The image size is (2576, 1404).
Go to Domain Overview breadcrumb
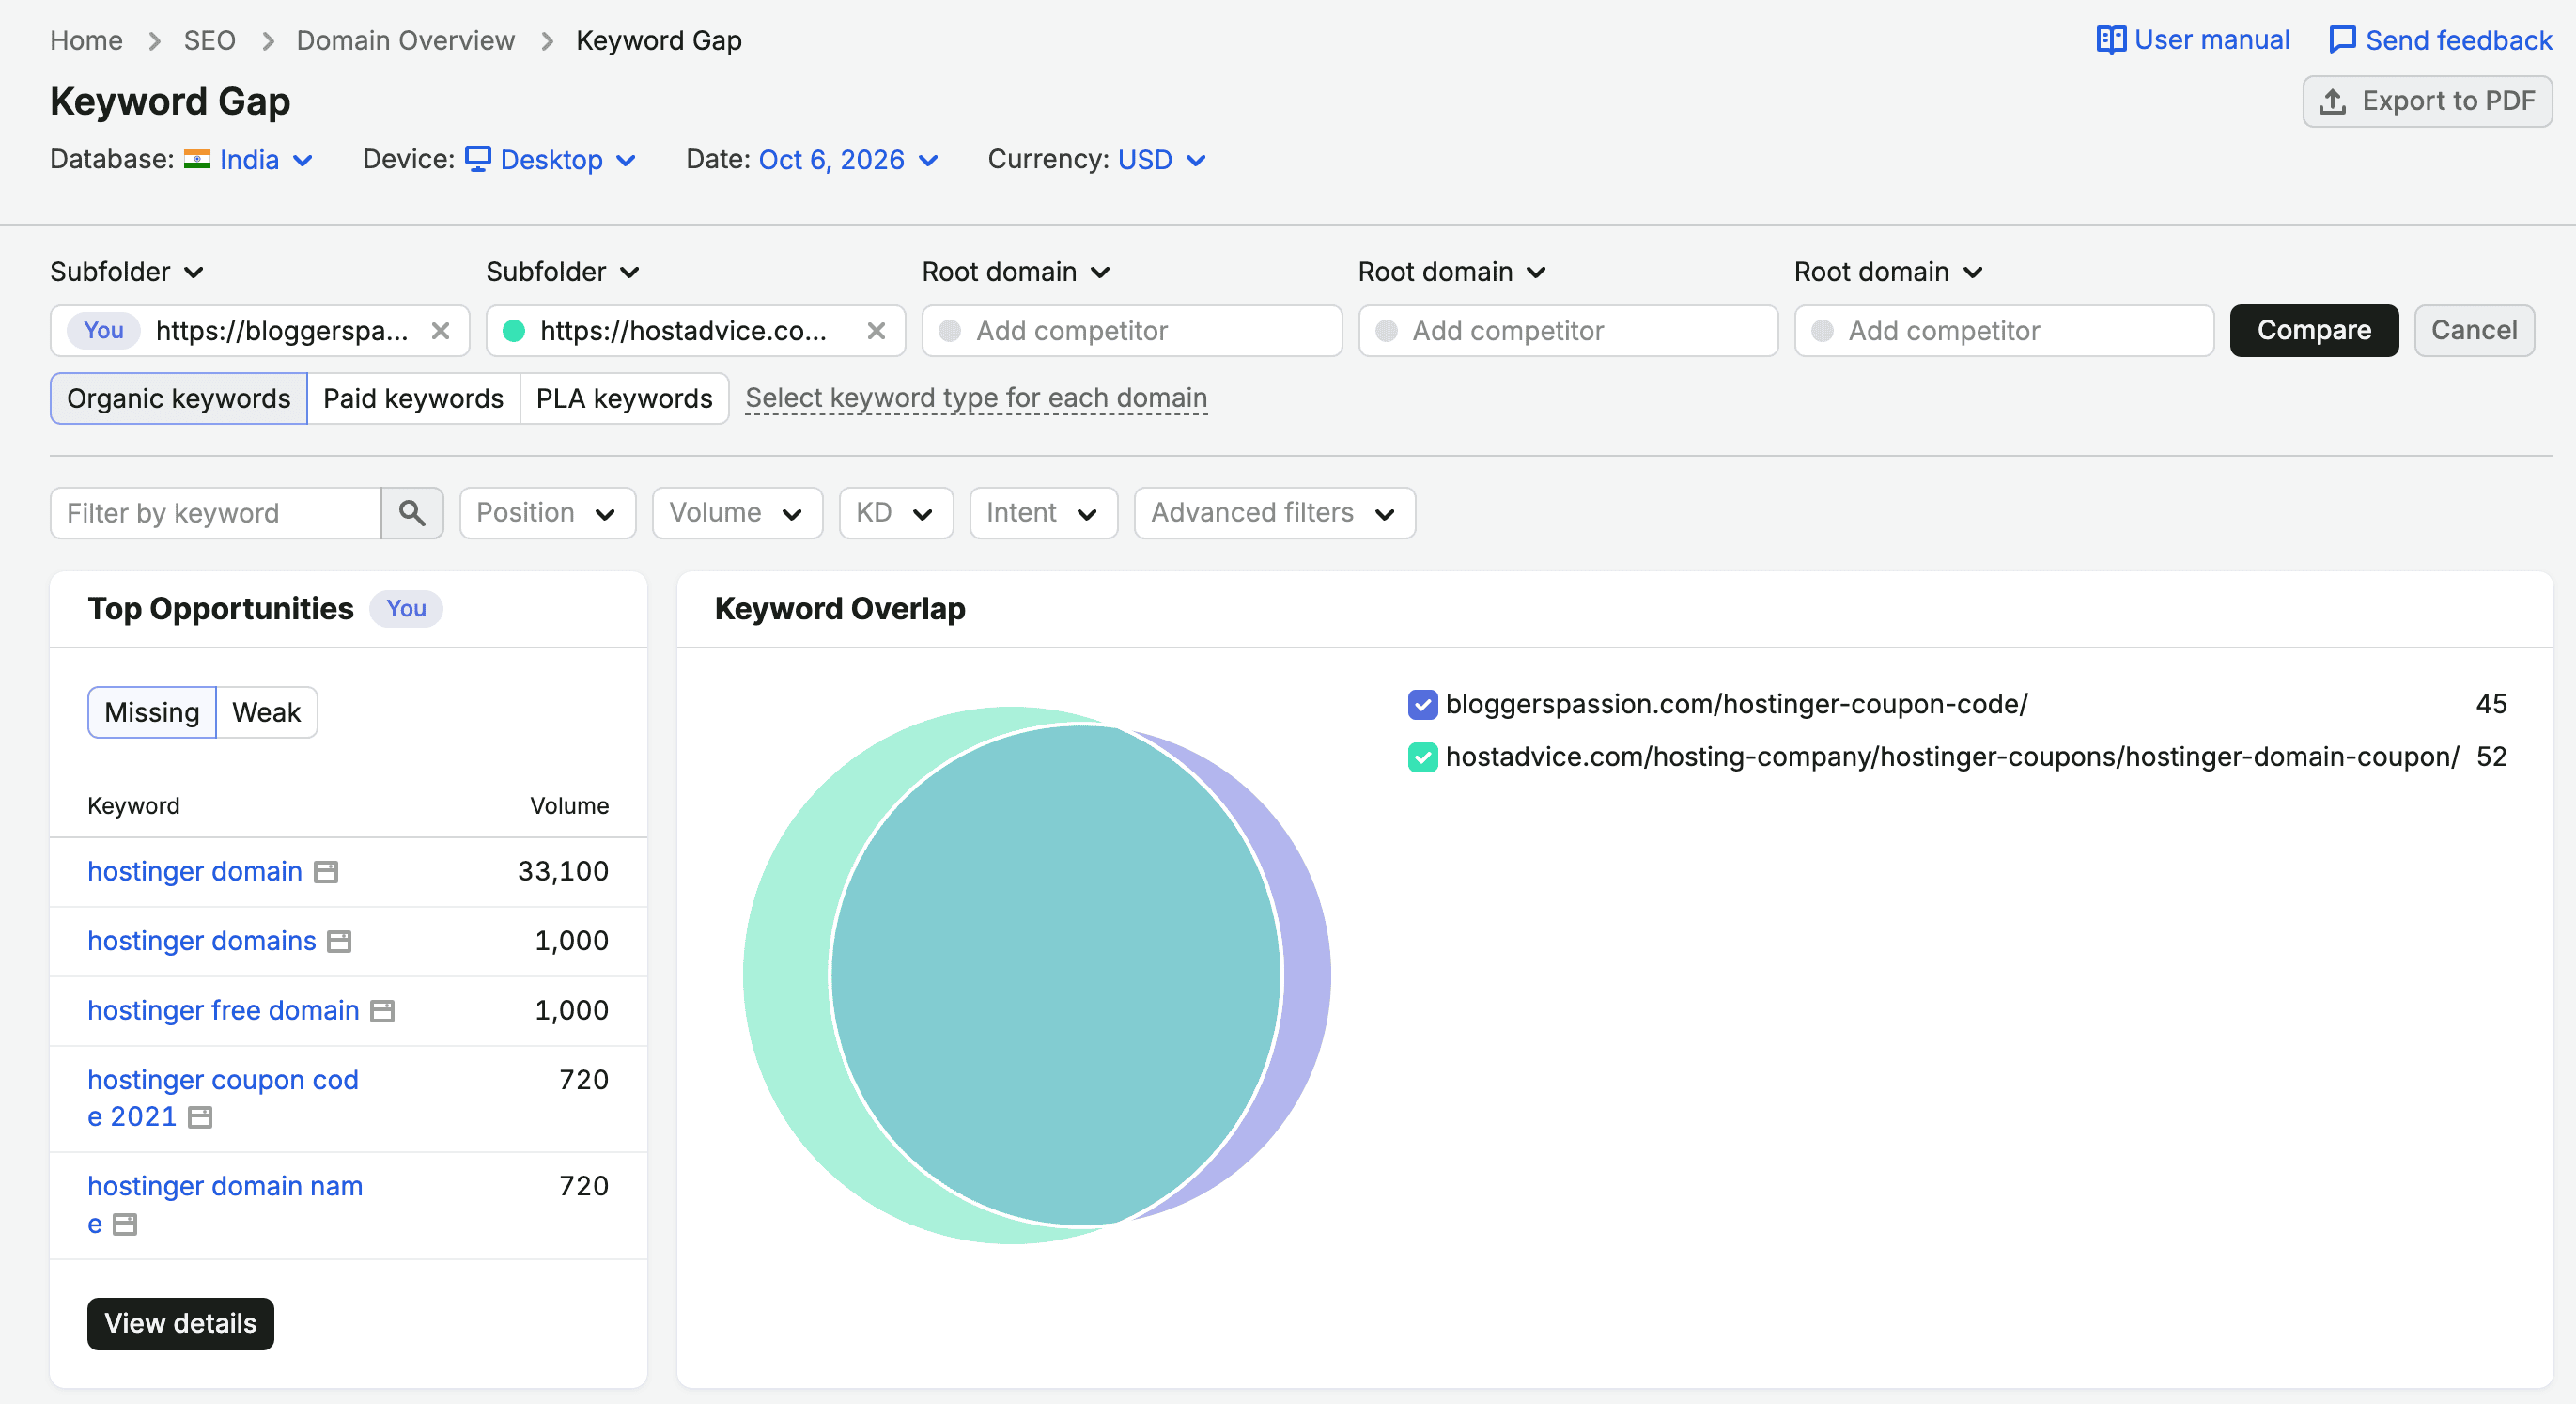click(x=405, y=40)
